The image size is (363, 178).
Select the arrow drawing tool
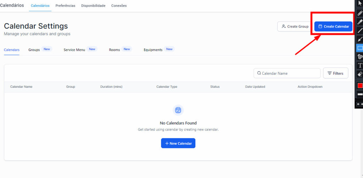[360, 39]
